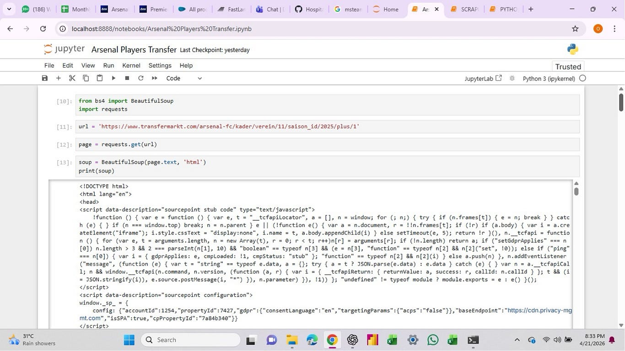Open the View menu
Viewport: 625px width, 351px height.
pyautogui.click(x=88, y=65)
